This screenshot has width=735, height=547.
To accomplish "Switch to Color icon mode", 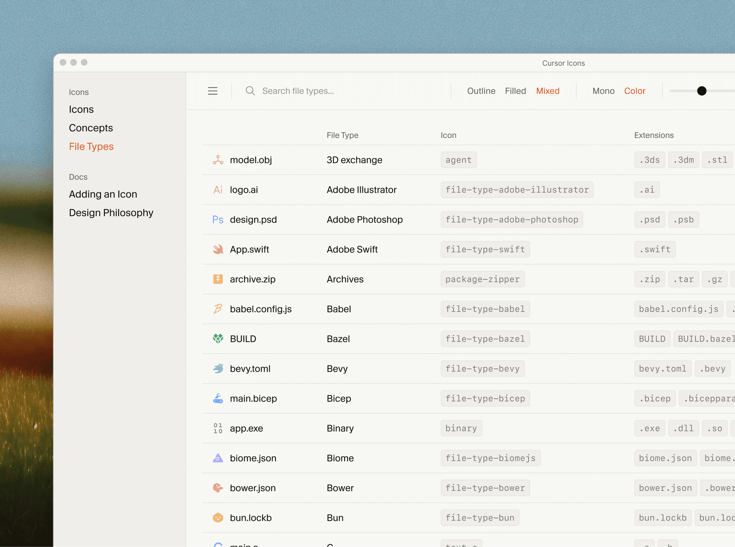I will pos(635,91).
